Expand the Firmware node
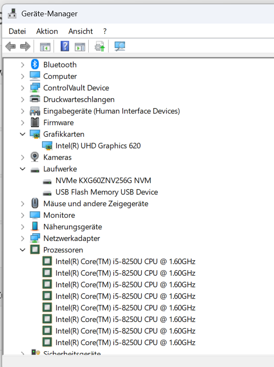 (22, 123)
